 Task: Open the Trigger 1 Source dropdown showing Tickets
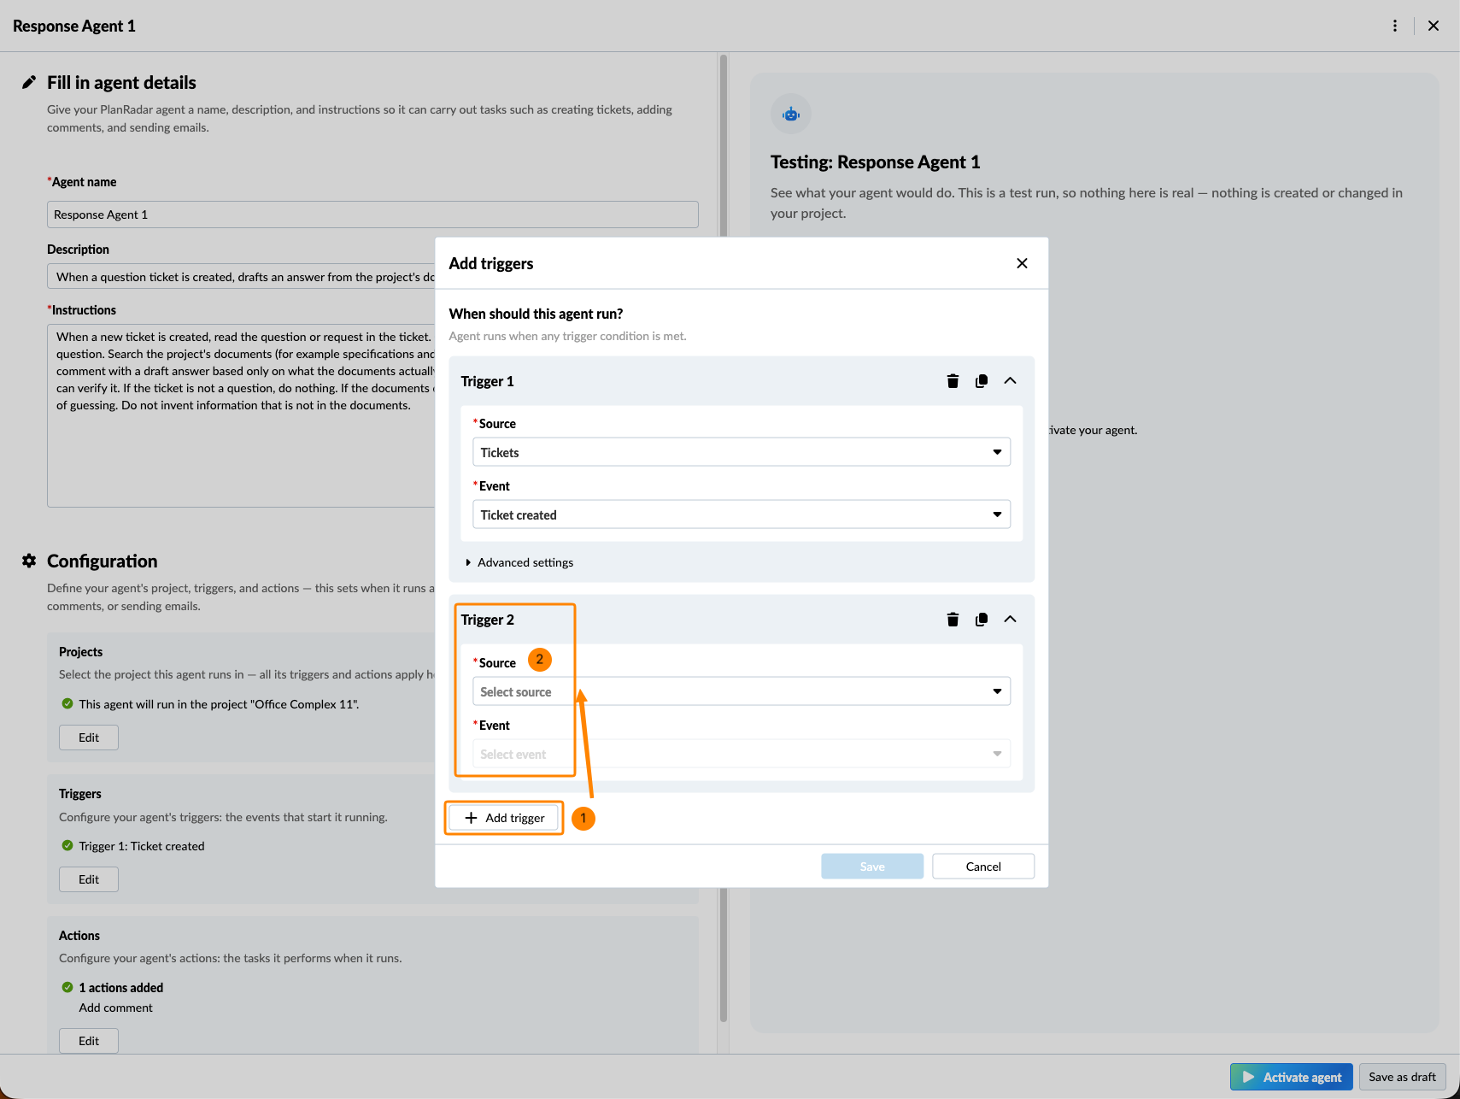pyautogui.click(x=742, y=452)
